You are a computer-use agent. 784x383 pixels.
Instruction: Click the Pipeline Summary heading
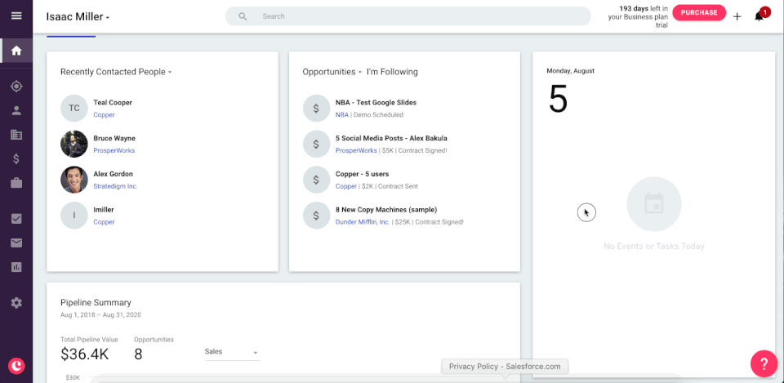coord(96,302)
